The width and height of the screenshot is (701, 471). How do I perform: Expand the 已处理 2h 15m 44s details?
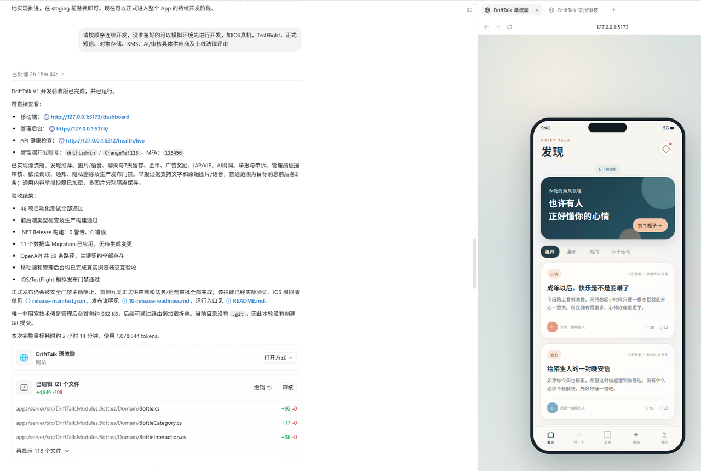point(38,74)
